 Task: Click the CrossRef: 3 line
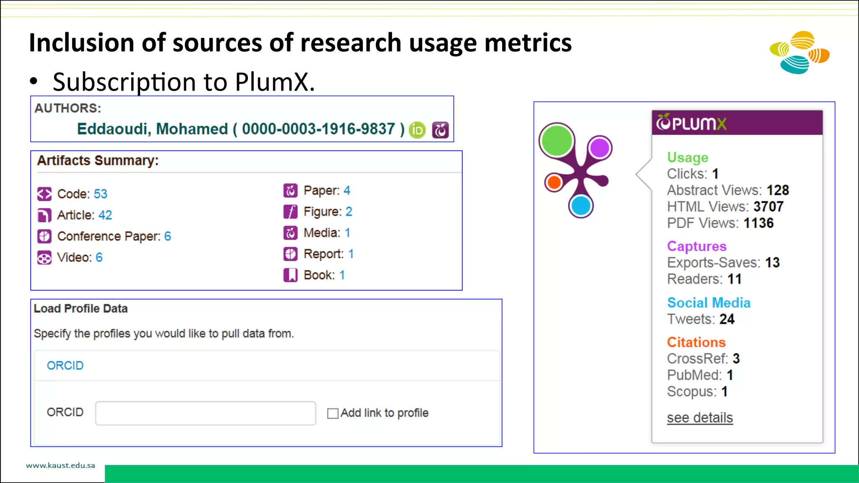703,358
